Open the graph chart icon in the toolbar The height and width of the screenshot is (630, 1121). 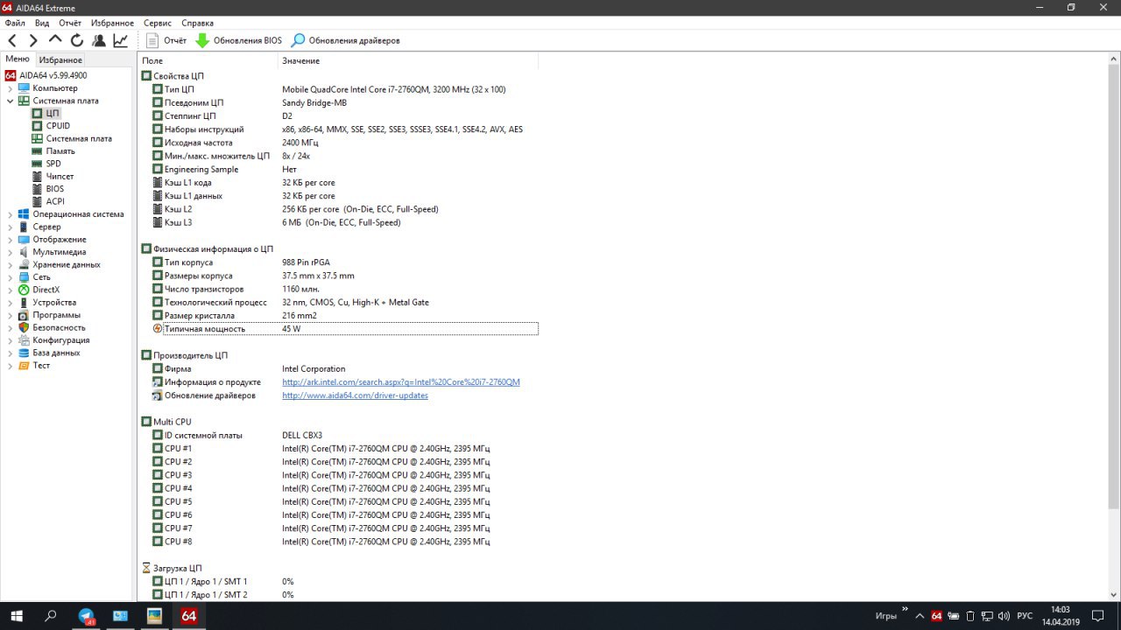click(120, 40)
